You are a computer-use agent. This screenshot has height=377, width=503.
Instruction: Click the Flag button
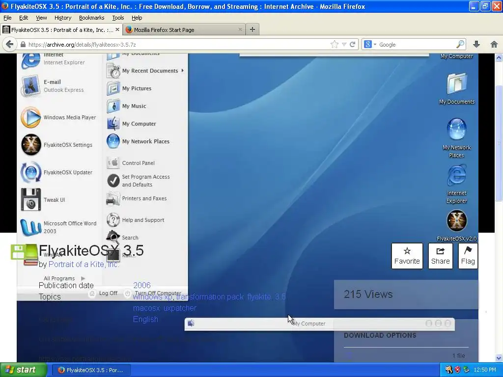468,256
